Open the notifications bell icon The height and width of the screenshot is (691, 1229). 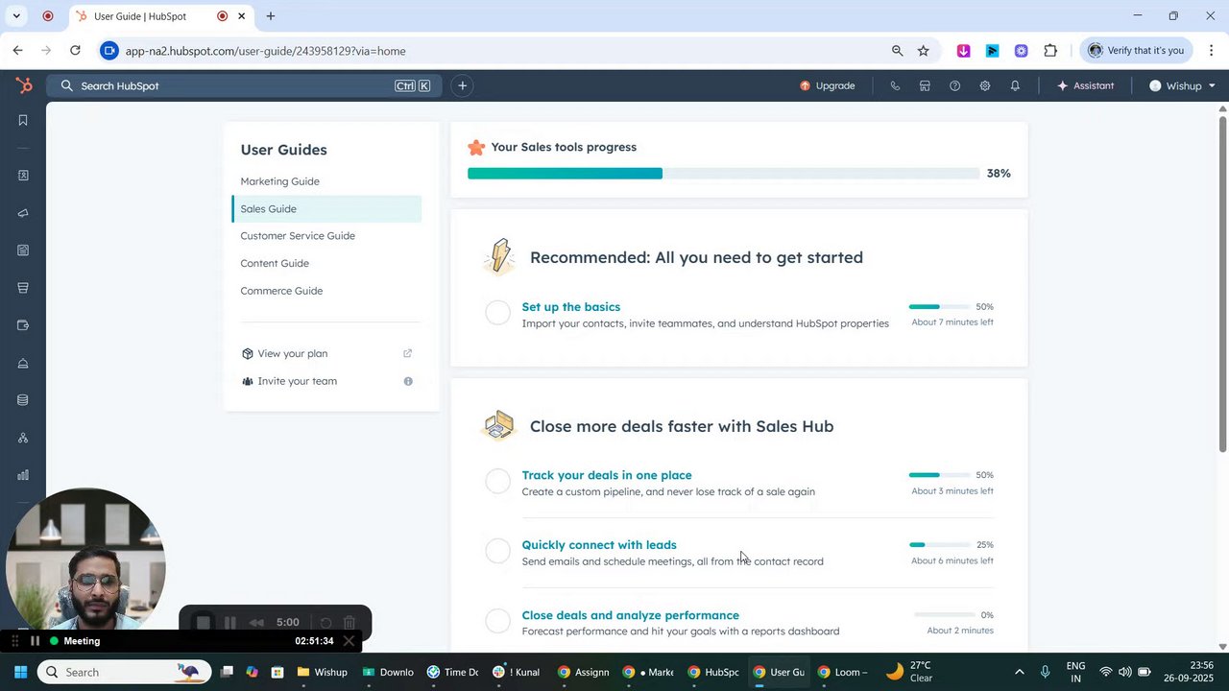click(x=1015, y=85)
